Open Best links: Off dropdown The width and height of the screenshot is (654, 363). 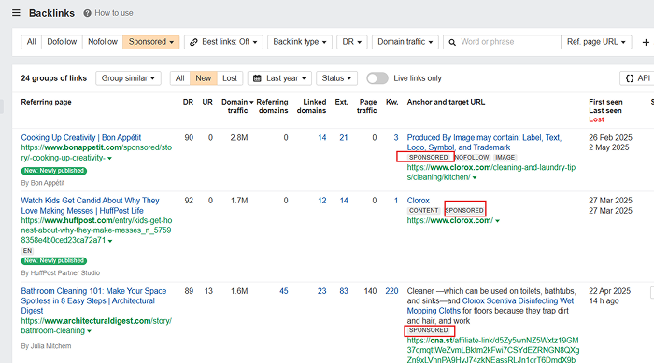(x=223, y=42)
